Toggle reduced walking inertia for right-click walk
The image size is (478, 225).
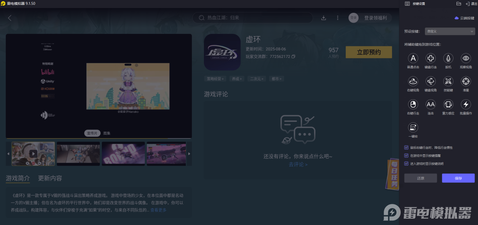[x=406, y=147]
